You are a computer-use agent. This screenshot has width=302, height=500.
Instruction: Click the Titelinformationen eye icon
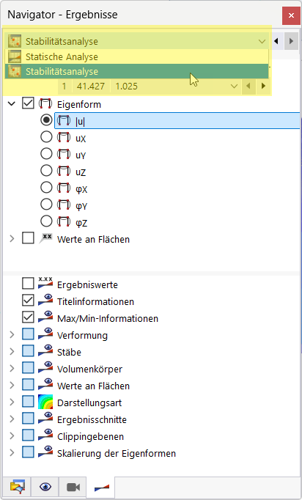click(45, 300)
